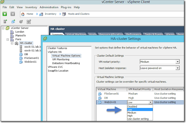Click the new virtual machine toolbar icon
This screenshot has width=186, height=123.
click(x=13, y=22)
